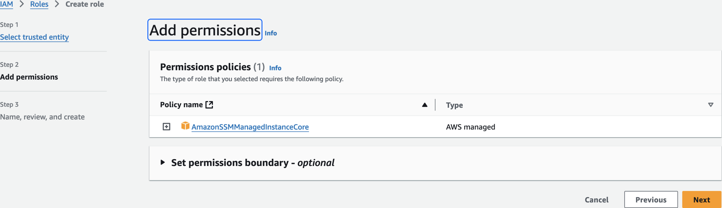Cancel the role creation
Screen dimensions: 722x208
(596, 200)
